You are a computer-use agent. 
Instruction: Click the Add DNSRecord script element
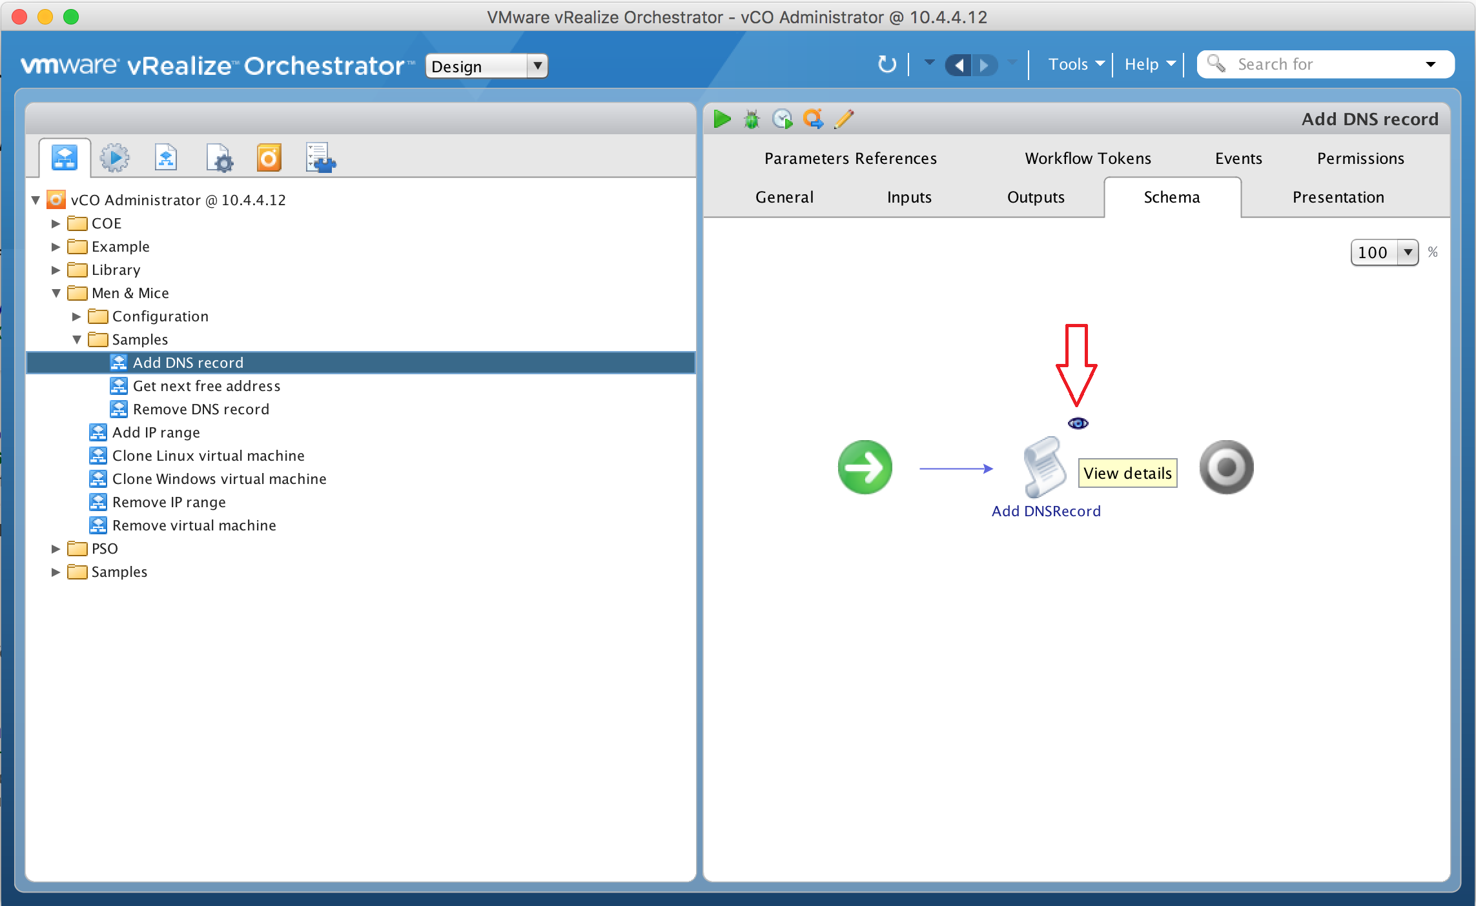pyautogui.click(x=1044, y=468)
